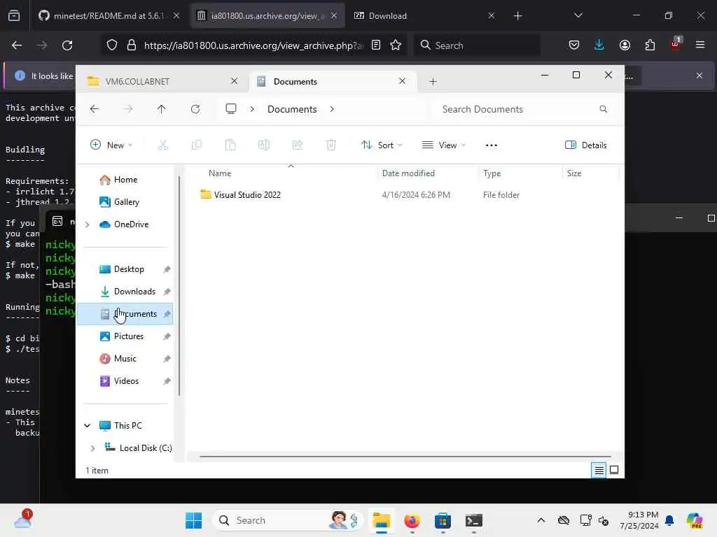Viewport: 717px width, 537px height.
Task: Open Pictures quick access folder
Action: click(x=125, y=336)
